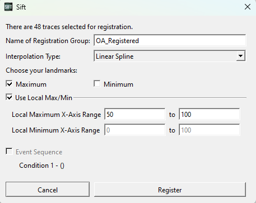The height and width of the screenshot is (203, 256).
Task: Click the Local Minimum range start field showing 0
Action: (x=135, y=130)
